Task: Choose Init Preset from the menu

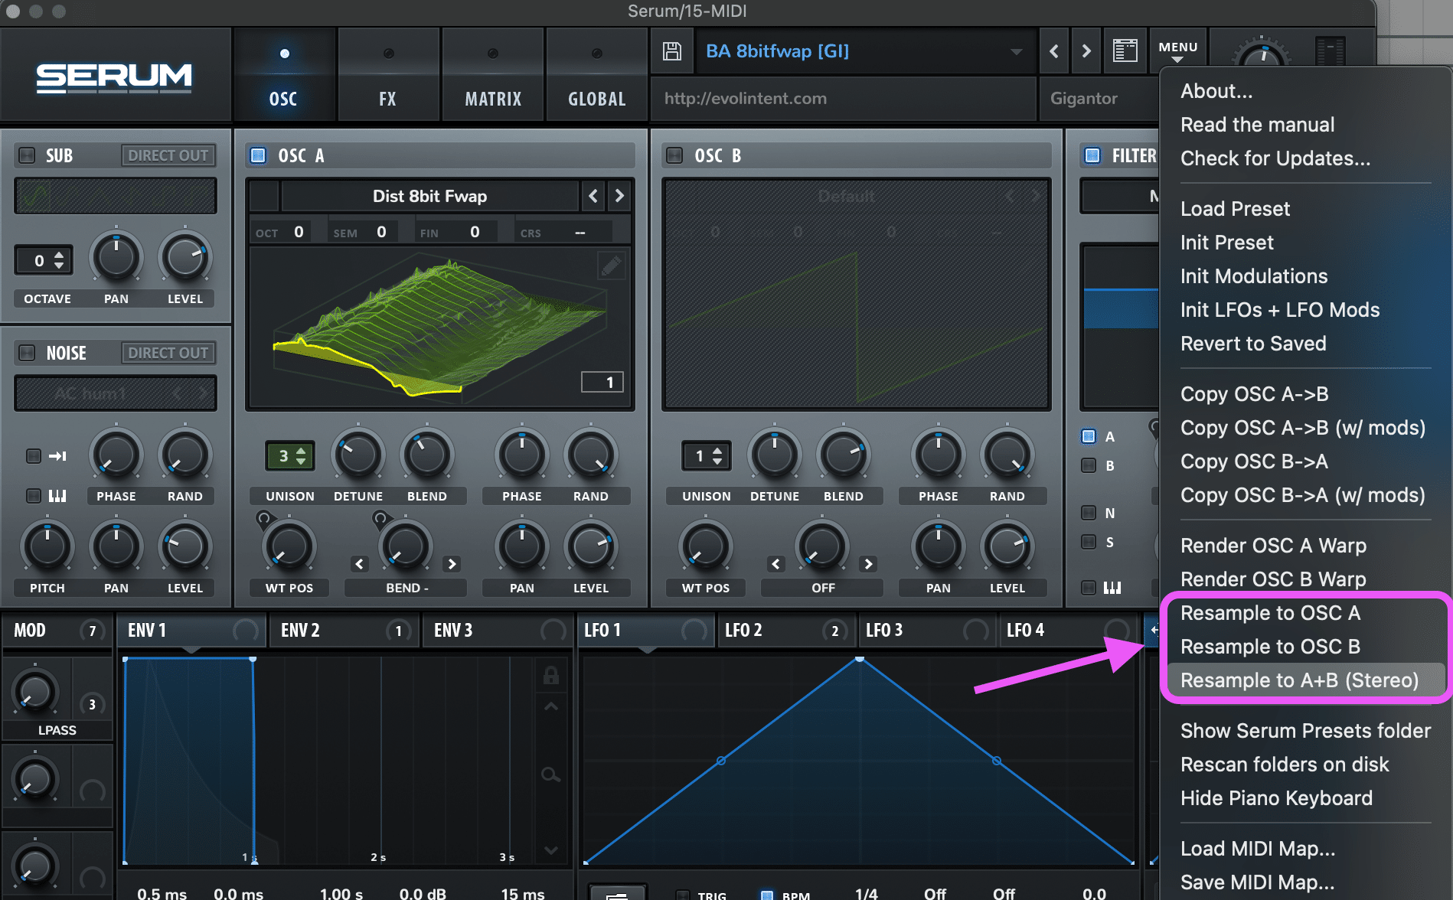Action: tap(1227, 243)
